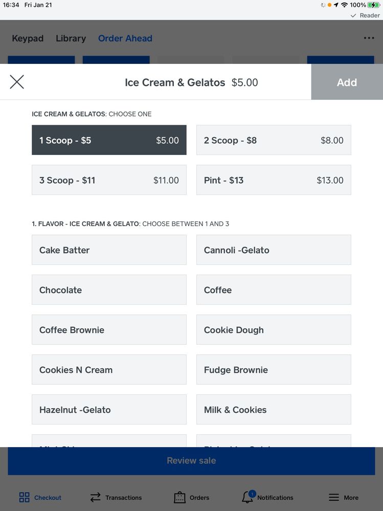The width and height of the screenshot is (383, 511).
Task: Open the three-dot overflow menu
Action: tap(369, 38)
